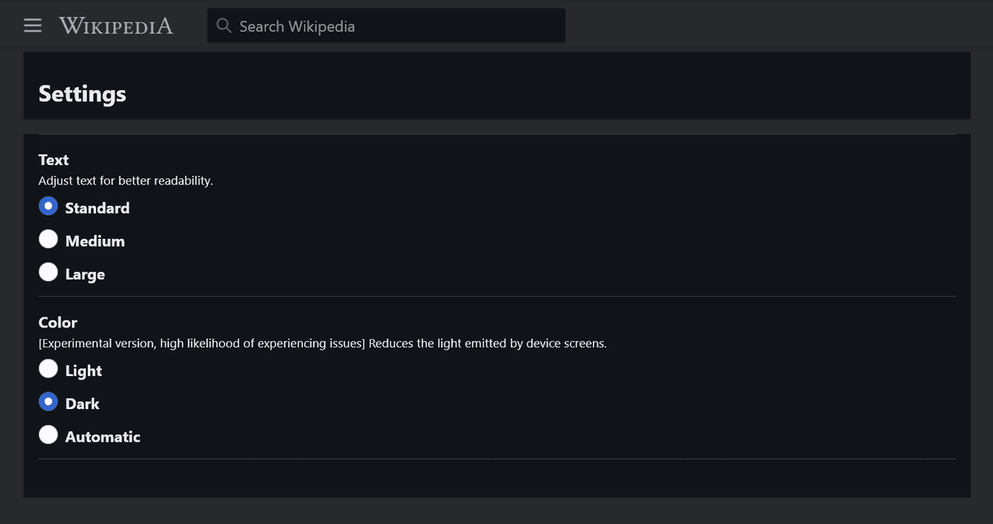
Task: Switch to the Light color radio circle
Action: click(x=49, y=369)
